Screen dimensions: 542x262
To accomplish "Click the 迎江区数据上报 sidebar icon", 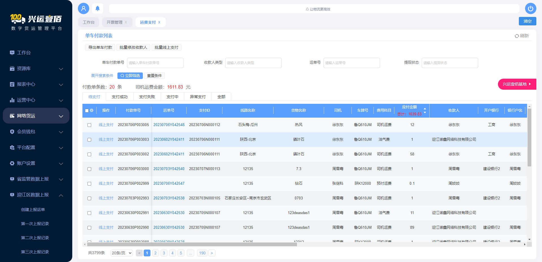I will pos(12,195).
